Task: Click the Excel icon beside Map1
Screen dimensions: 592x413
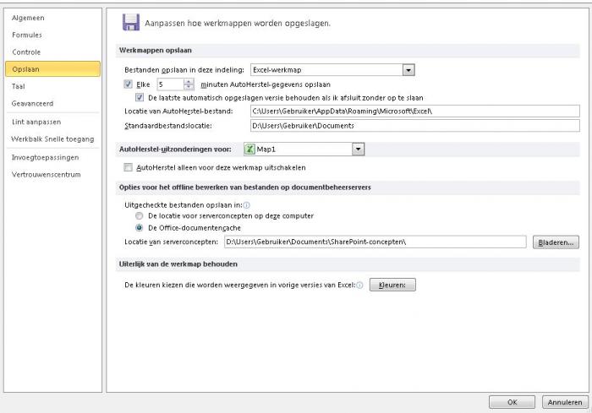Action: 249,149
